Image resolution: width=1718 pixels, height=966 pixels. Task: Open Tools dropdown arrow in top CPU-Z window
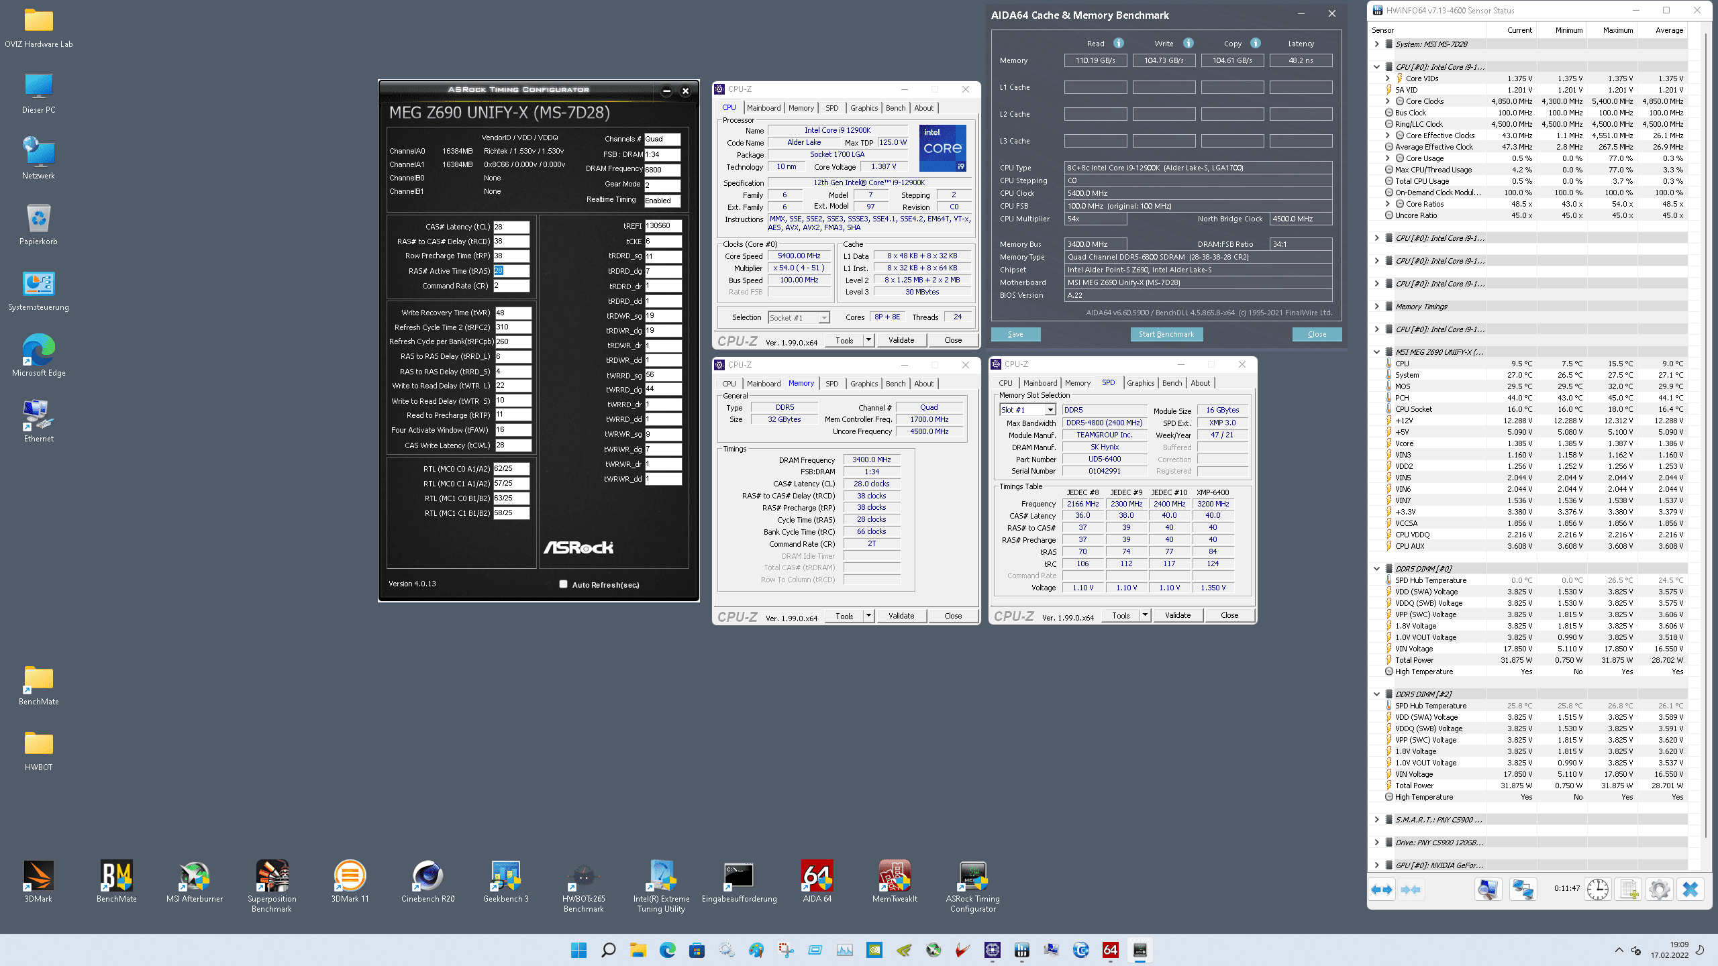[x=868, y=340]
